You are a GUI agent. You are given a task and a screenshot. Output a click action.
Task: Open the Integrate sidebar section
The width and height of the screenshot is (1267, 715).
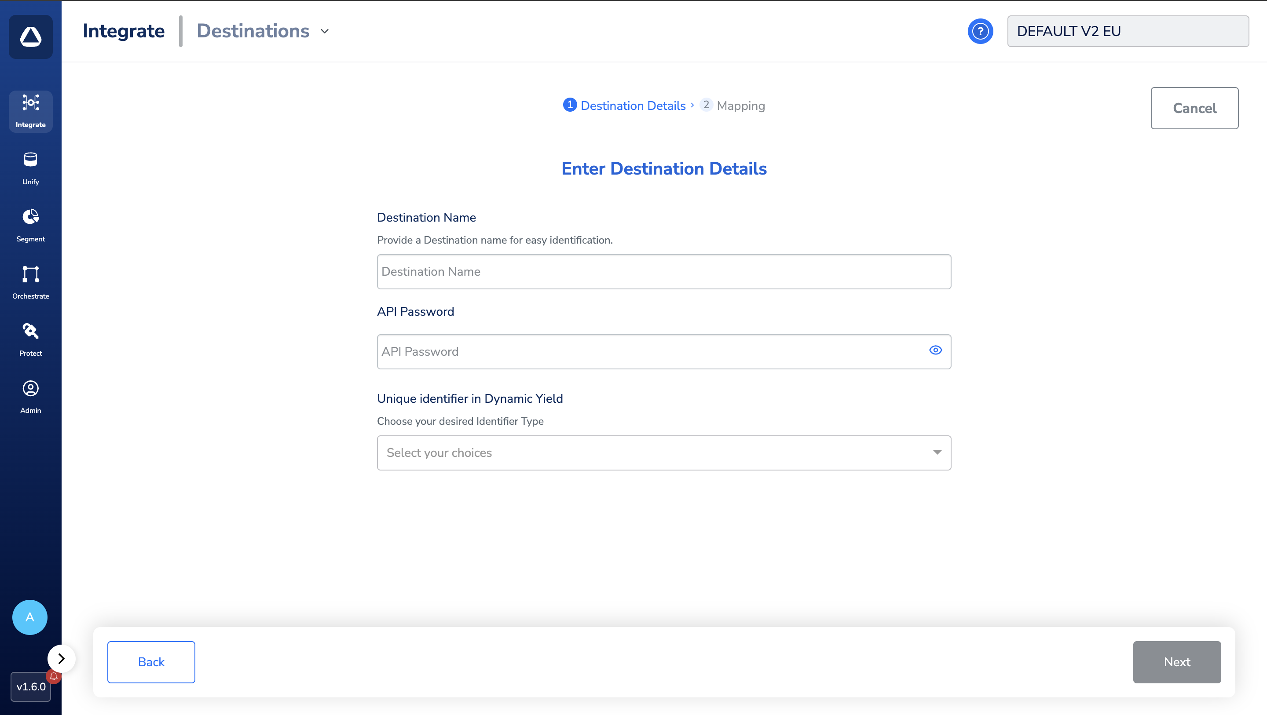tap(30, 111)
